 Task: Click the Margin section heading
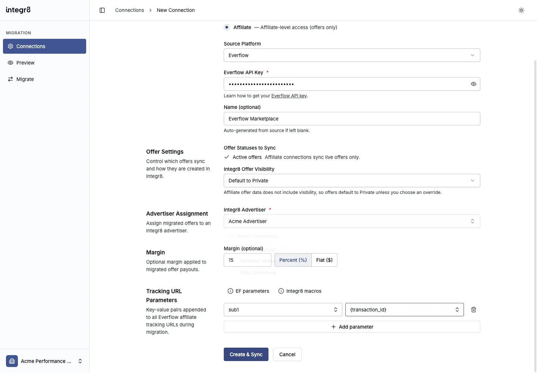pos(156,253)
